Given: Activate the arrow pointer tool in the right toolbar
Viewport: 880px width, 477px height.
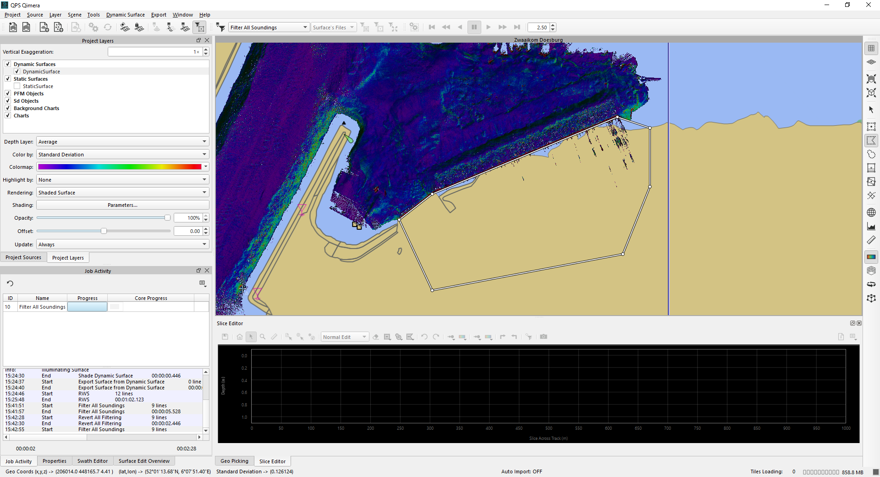Looking at the screenshot, I should [871, 110].
